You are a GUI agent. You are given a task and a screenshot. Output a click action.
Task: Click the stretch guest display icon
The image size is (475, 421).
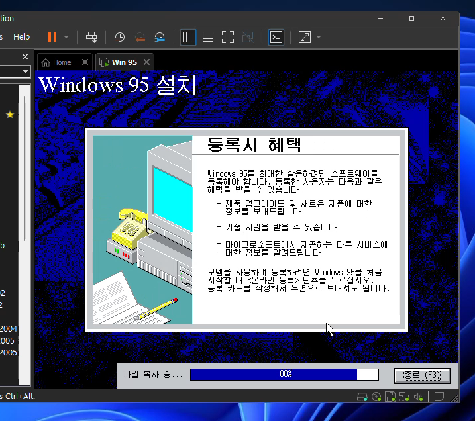coord(305,37)
